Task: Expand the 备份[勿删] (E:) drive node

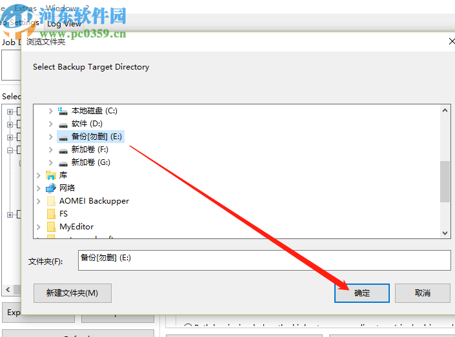Action: pyautogui.click(x=50, y=137)
